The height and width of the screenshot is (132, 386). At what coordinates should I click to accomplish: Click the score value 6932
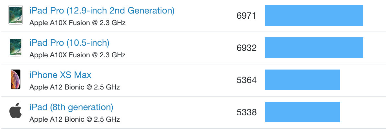(246, 48)
